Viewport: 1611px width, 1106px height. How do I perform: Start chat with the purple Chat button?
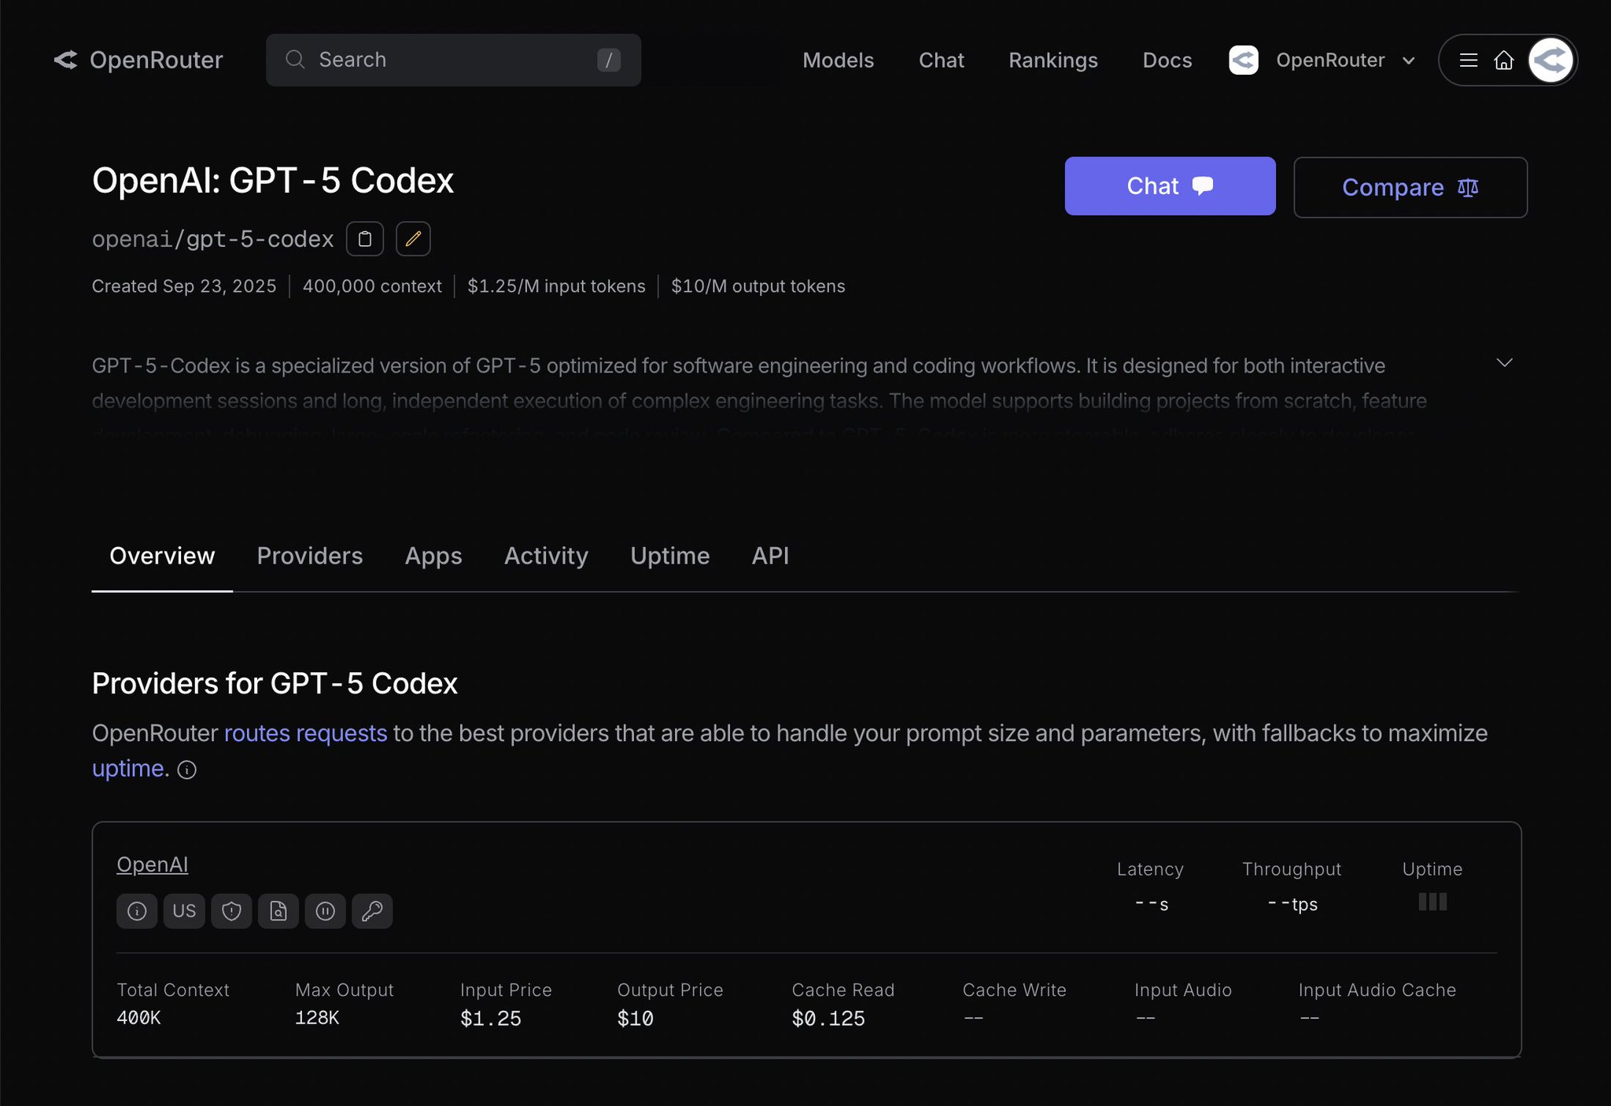tap(1170, 186)
